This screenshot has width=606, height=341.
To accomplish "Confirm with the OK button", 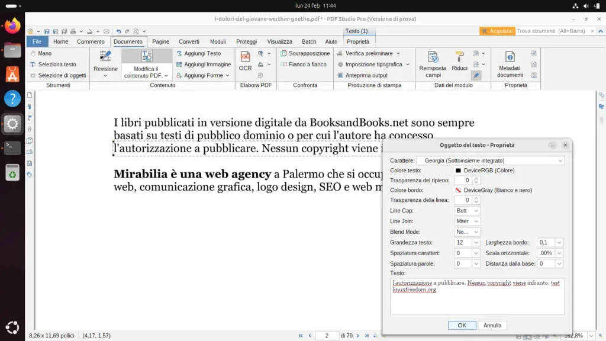I will 462,325.
